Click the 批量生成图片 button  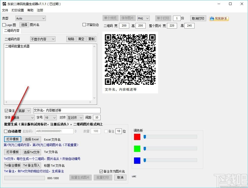[81, 177]
